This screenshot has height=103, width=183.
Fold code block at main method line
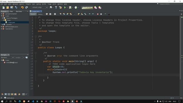point(36,61)
